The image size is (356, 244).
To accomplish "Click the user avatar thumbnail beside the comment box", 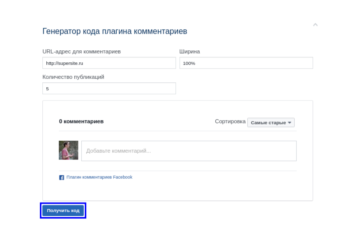I will pos(68,150).
